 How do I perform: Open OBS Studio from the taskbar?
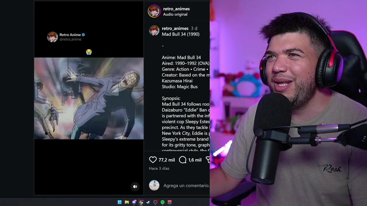155,202
